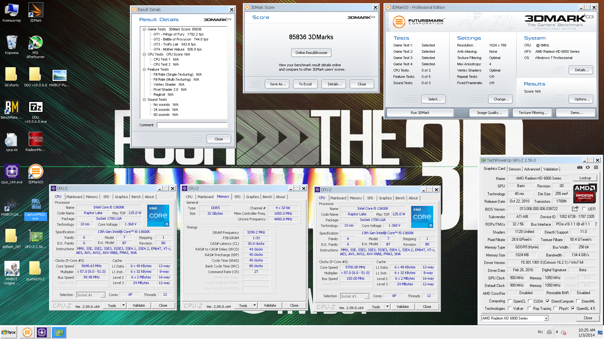Collapse the Game Tests tree node
The width and height of the screenshot is (604, 339).
(144, 29)
